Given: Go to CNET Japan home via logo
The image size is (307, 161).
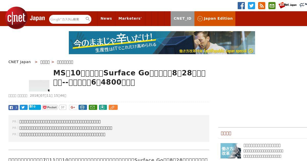Looking at the screenshot, I should tap(25, 18).
